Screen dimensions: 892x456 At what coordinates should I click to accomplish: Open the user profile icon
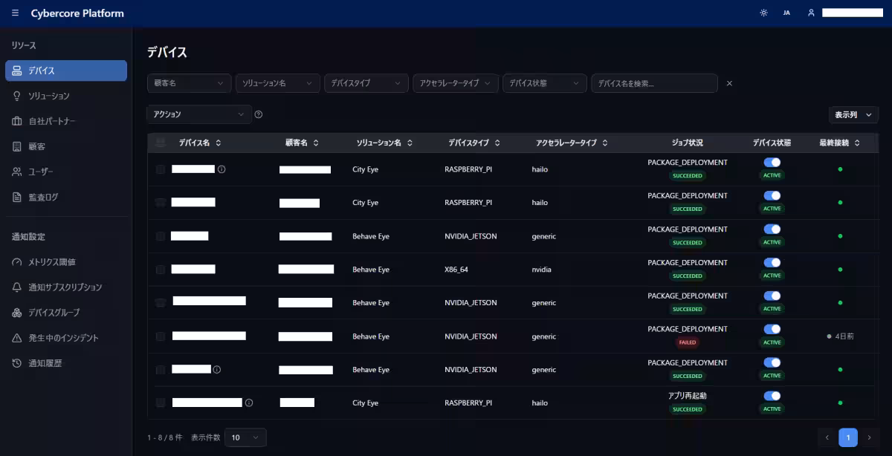(812, 13)
